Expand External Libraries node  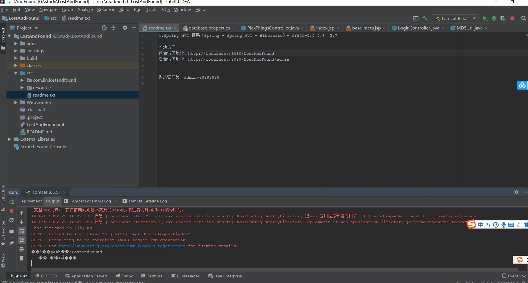tap(9, 139)
